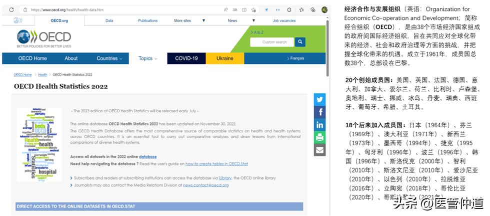
Task: Expand the News dropdown arrow
Action: (253, 20)
